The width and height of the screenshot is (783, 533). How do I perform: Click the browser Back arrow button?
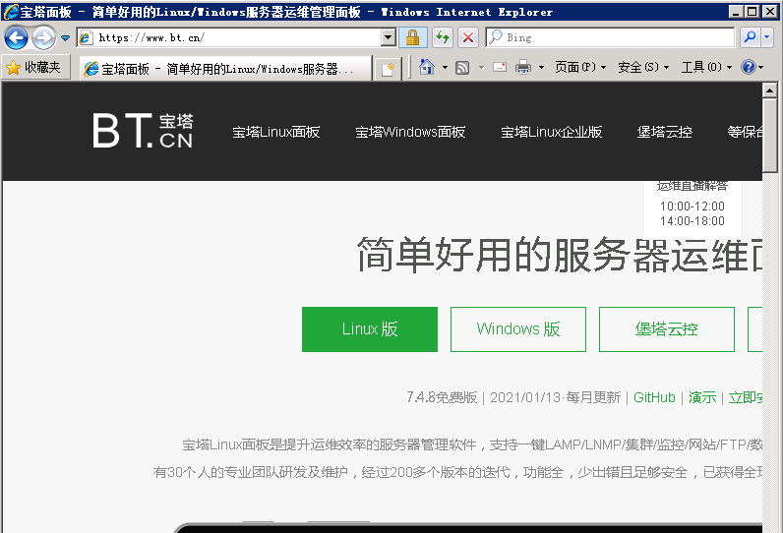(x=16, y=37)
